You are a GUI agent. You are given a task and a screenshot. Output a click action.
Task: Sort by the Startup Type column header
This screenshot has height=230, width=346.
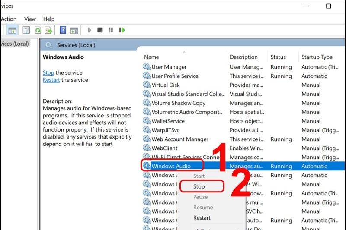tap(317, 57)
